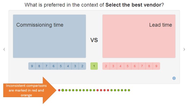The width and height of the screenshot is (188, 106).
Task: Choose red value 7 on scale
Action: tap(142, 66)
